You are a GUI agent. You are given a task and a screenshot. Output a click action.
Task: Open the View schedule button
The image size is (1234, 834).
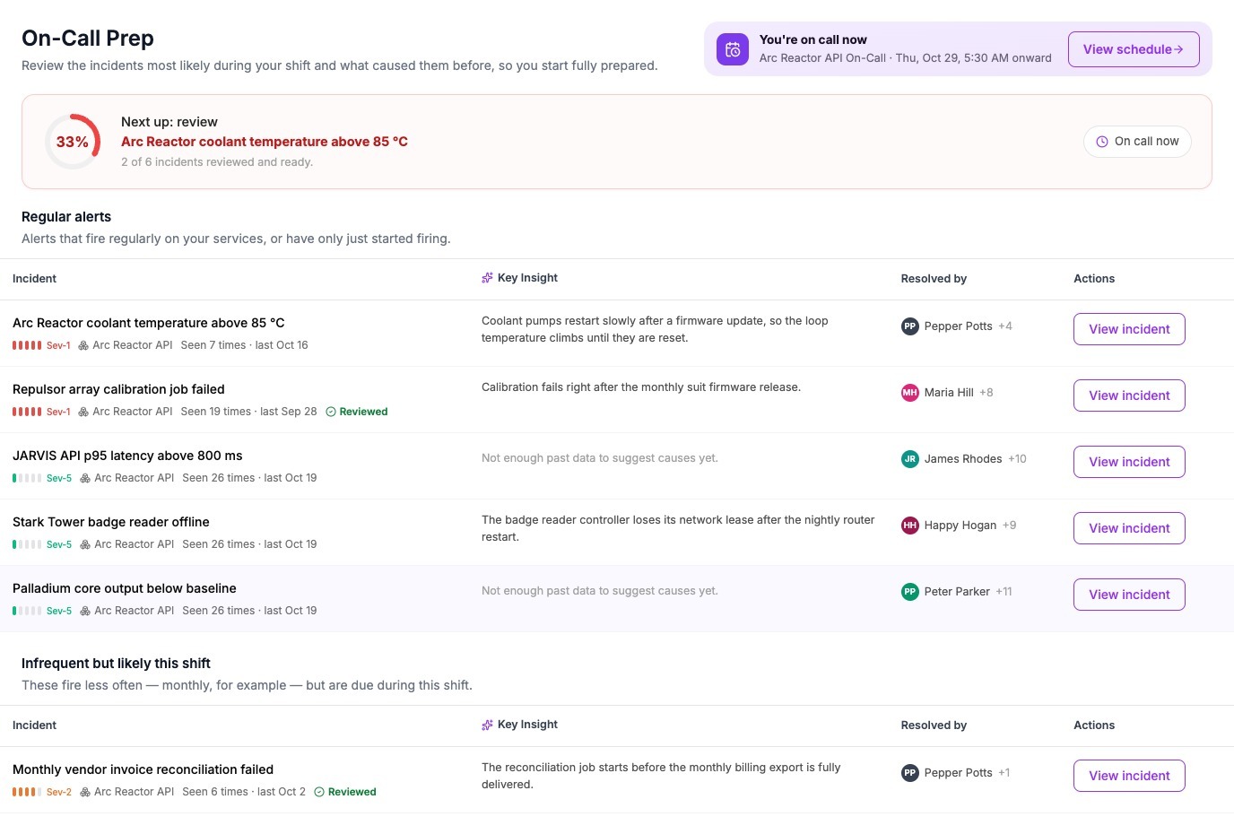(1134, 49)
